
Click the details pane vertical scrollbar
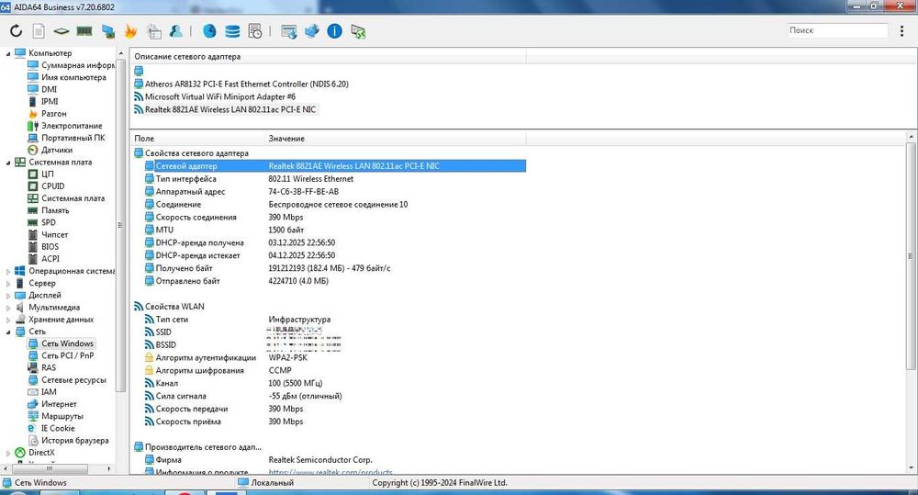[x=911, y=256]
